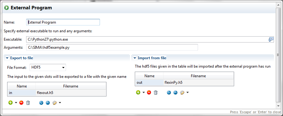The width and height of the screenshot is (283, 116).
Task: Click the Name text field
Action: point(63,22)
